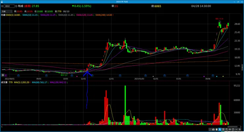Click the chart axis tool icon left of the eye
244x132 pixels.
(x=227, y=129)
